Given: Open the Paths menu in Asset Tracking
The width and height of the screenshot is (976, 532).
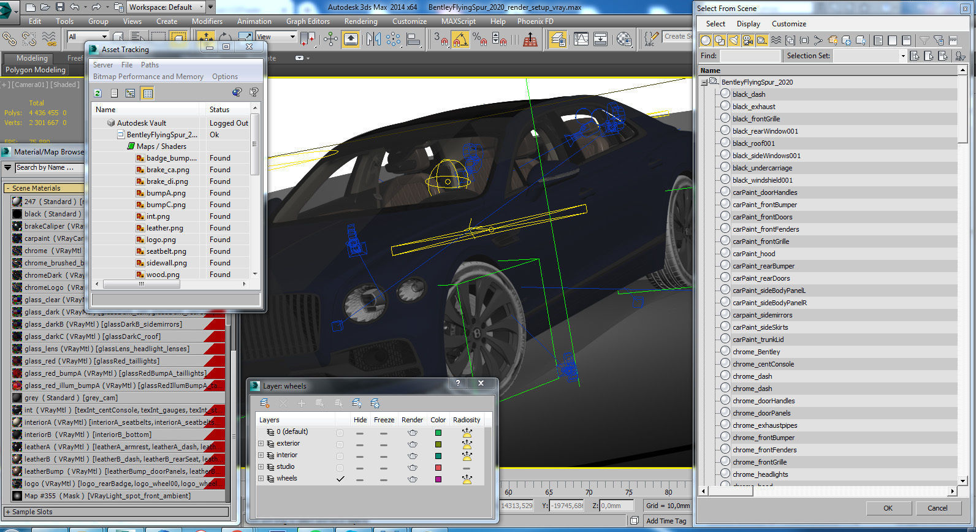Looking at the screenshot, I should pyautogui.click(x=150, y=65).
